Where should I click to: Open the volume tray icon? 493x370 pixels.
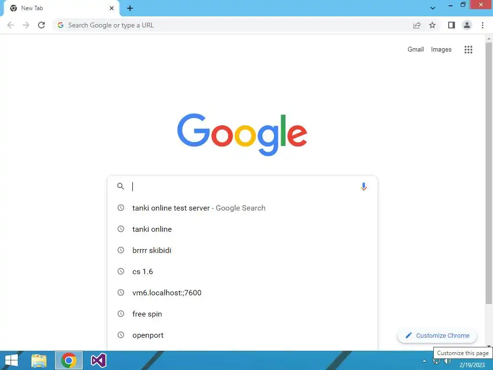tap(448, 361)
